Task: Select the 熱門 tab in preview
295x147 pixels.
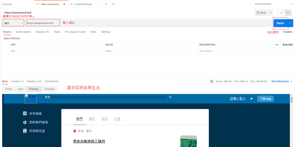Action: coord(80,119)
